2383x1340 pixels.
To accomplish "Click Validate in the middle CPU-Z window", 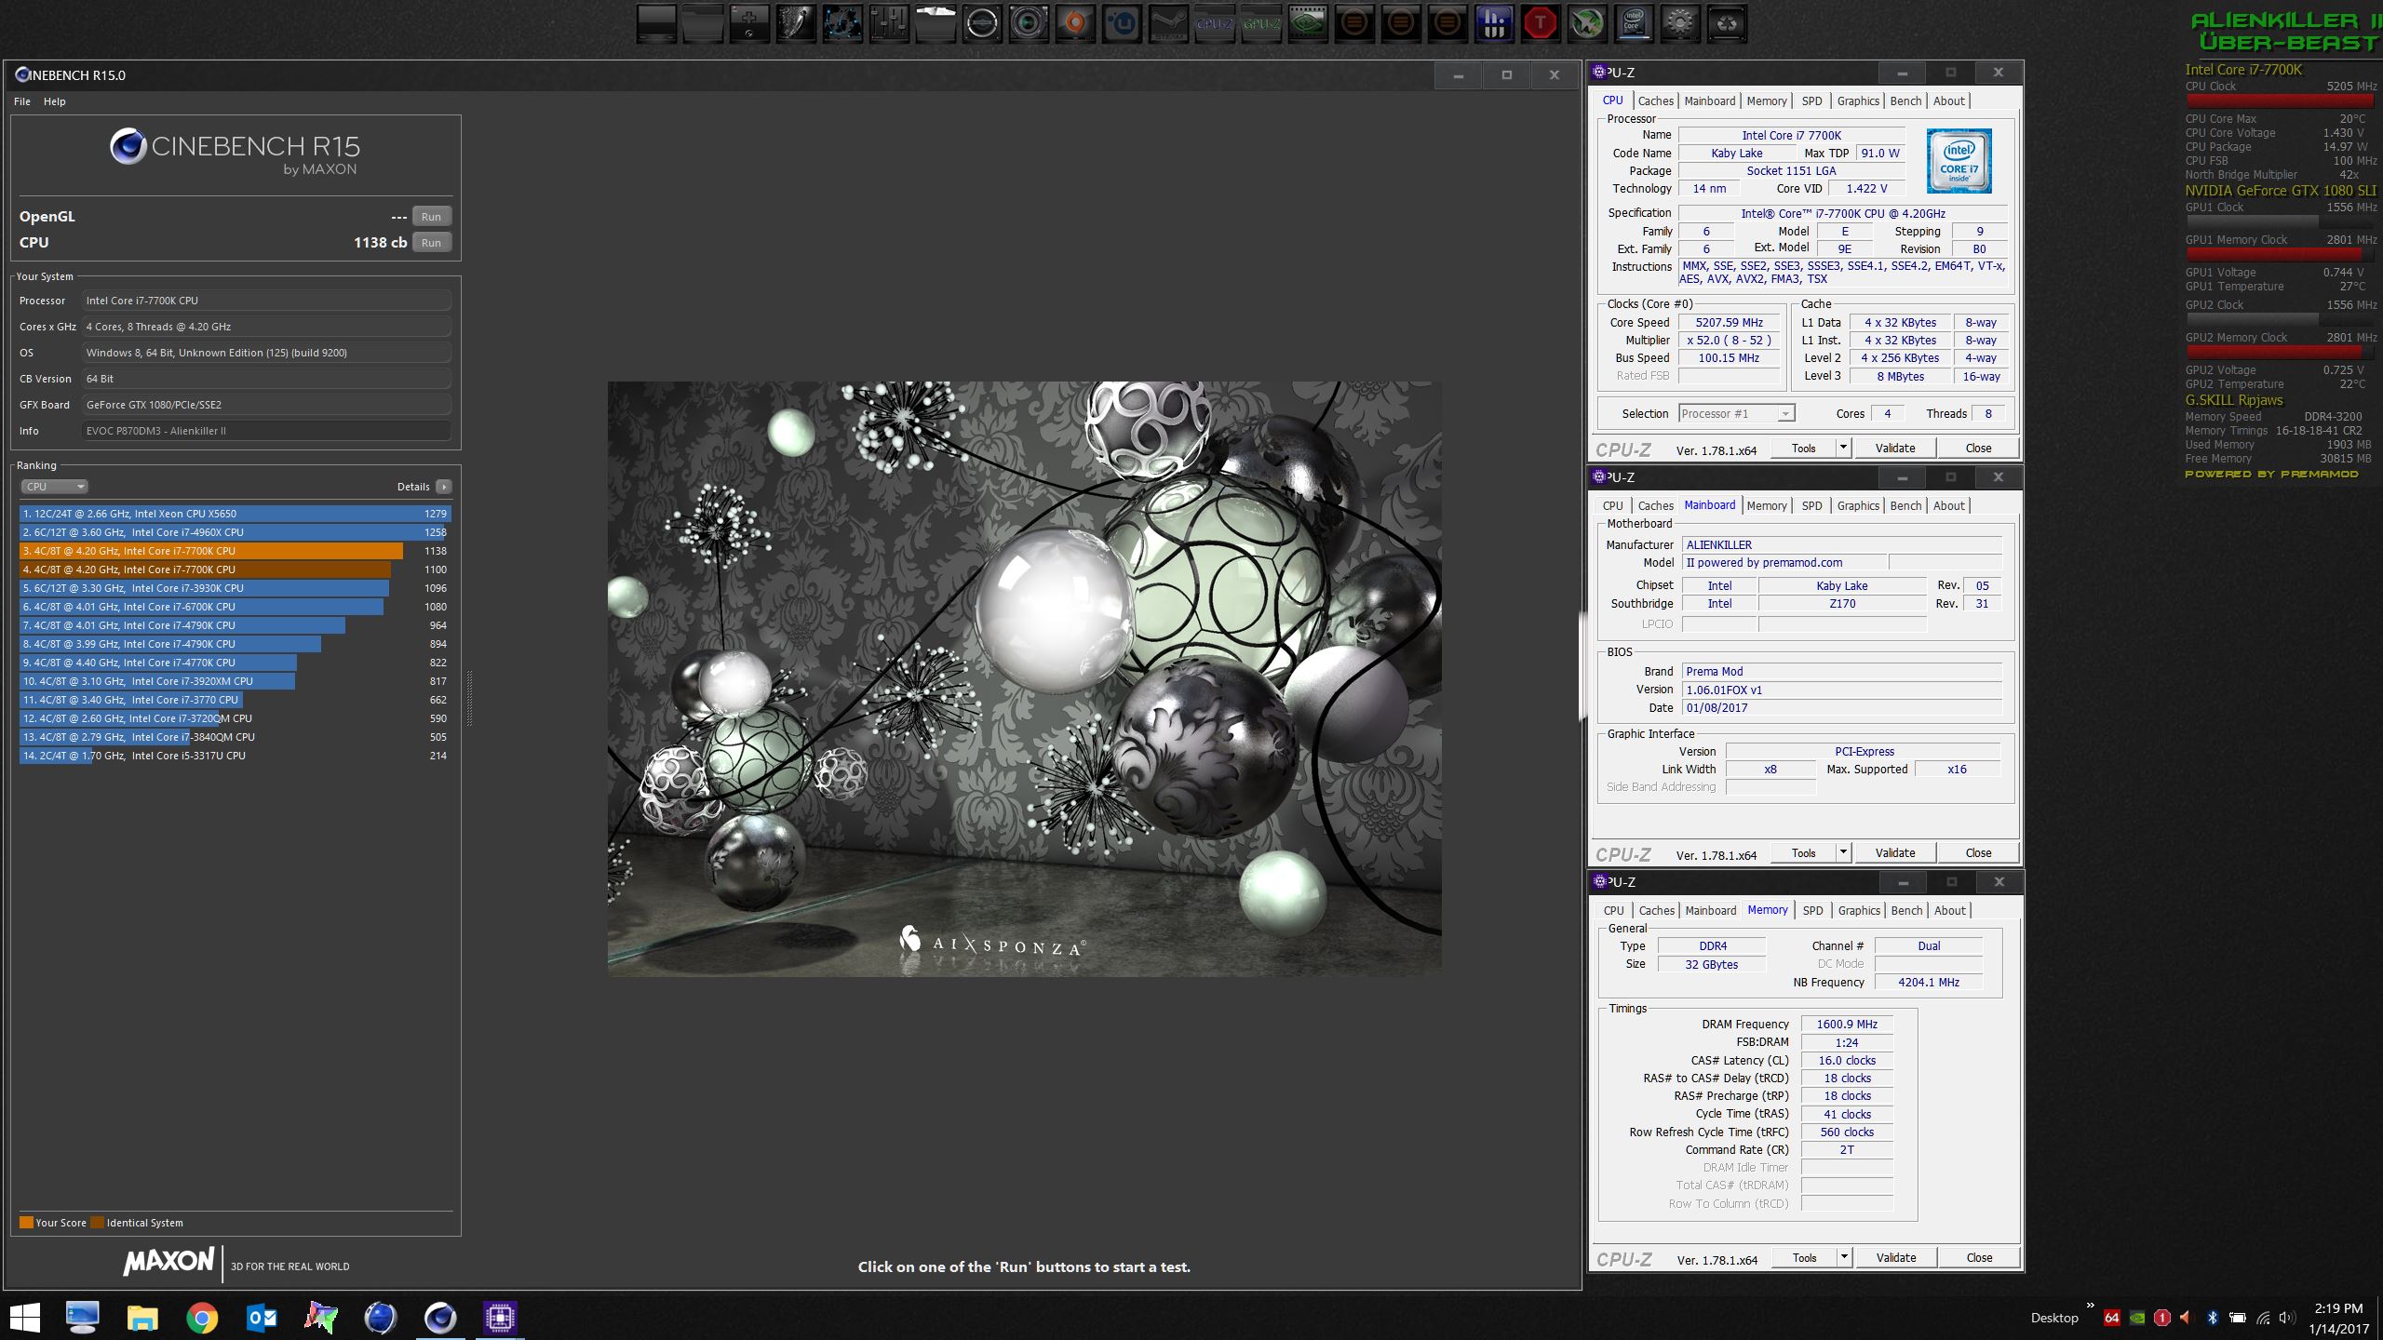I will click(x=1894, y=853).
